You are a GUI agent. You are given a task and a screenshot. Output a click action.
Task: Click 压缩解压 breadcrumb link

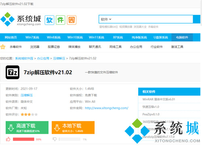(x=59, y=58)
